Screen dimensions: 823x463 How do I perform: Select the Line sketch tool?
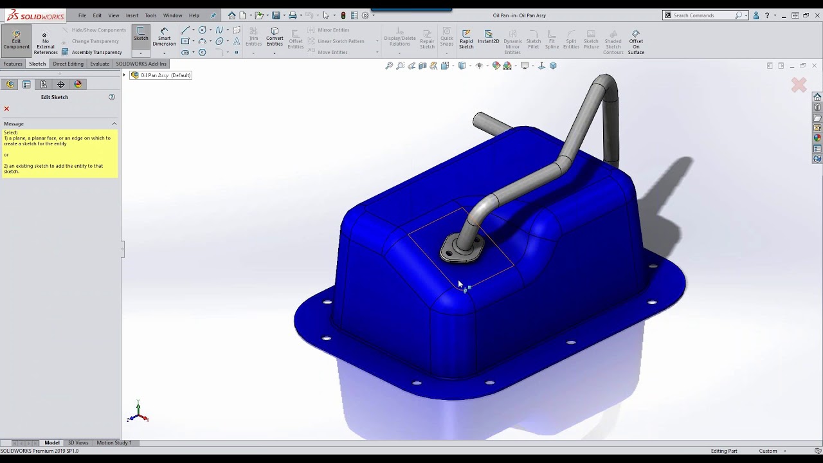point(185,30)
